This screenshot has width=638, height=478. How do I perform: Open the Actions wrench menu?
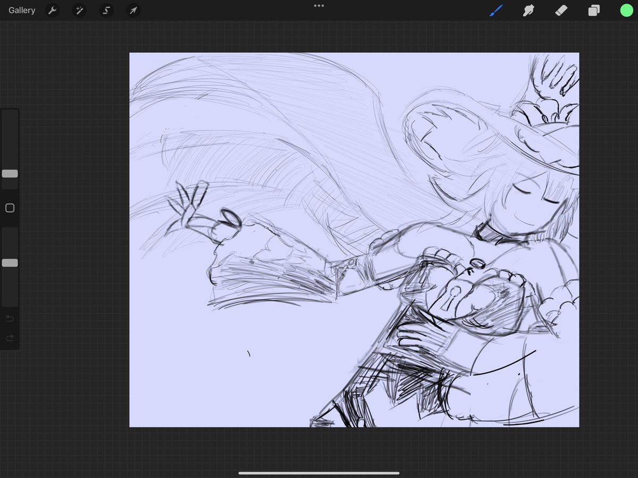tap(52, 10)
